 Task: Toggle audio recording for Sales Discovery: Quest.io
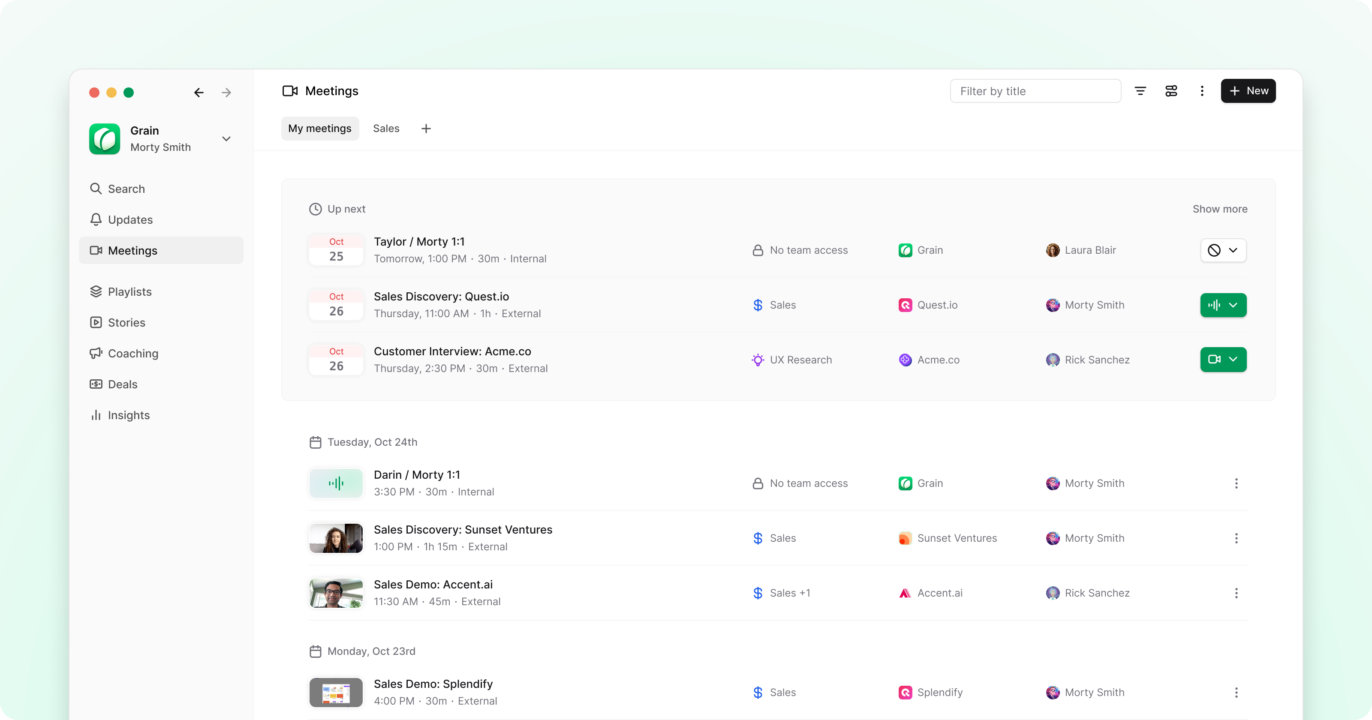click(x=1214, y=305)
